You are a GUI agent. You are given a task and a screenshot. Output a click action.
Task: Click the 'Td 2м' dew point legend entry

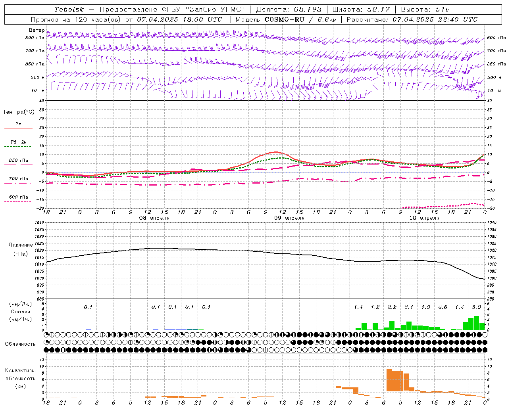click(x=18, y=142)
